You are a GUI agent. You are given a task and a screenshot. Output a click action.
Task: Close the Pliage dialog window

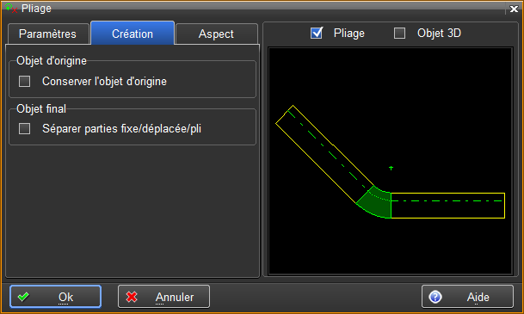(x=514, y=9)
